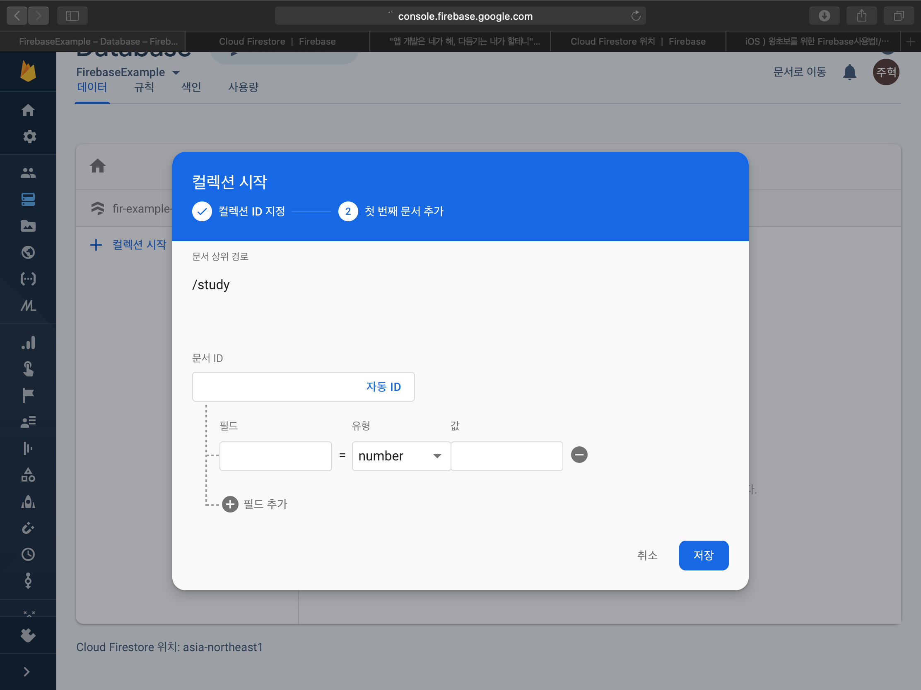Click the Firebase logo icon
921x690 pixels.
[x=28, y=71]
